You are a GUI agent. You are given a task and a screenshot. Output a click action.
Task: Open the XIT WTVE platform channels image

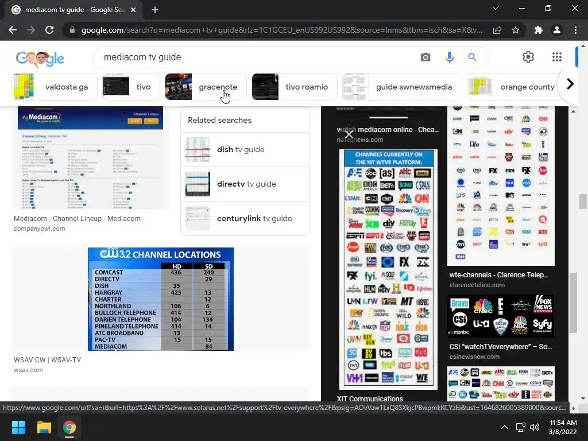[388, 270]
